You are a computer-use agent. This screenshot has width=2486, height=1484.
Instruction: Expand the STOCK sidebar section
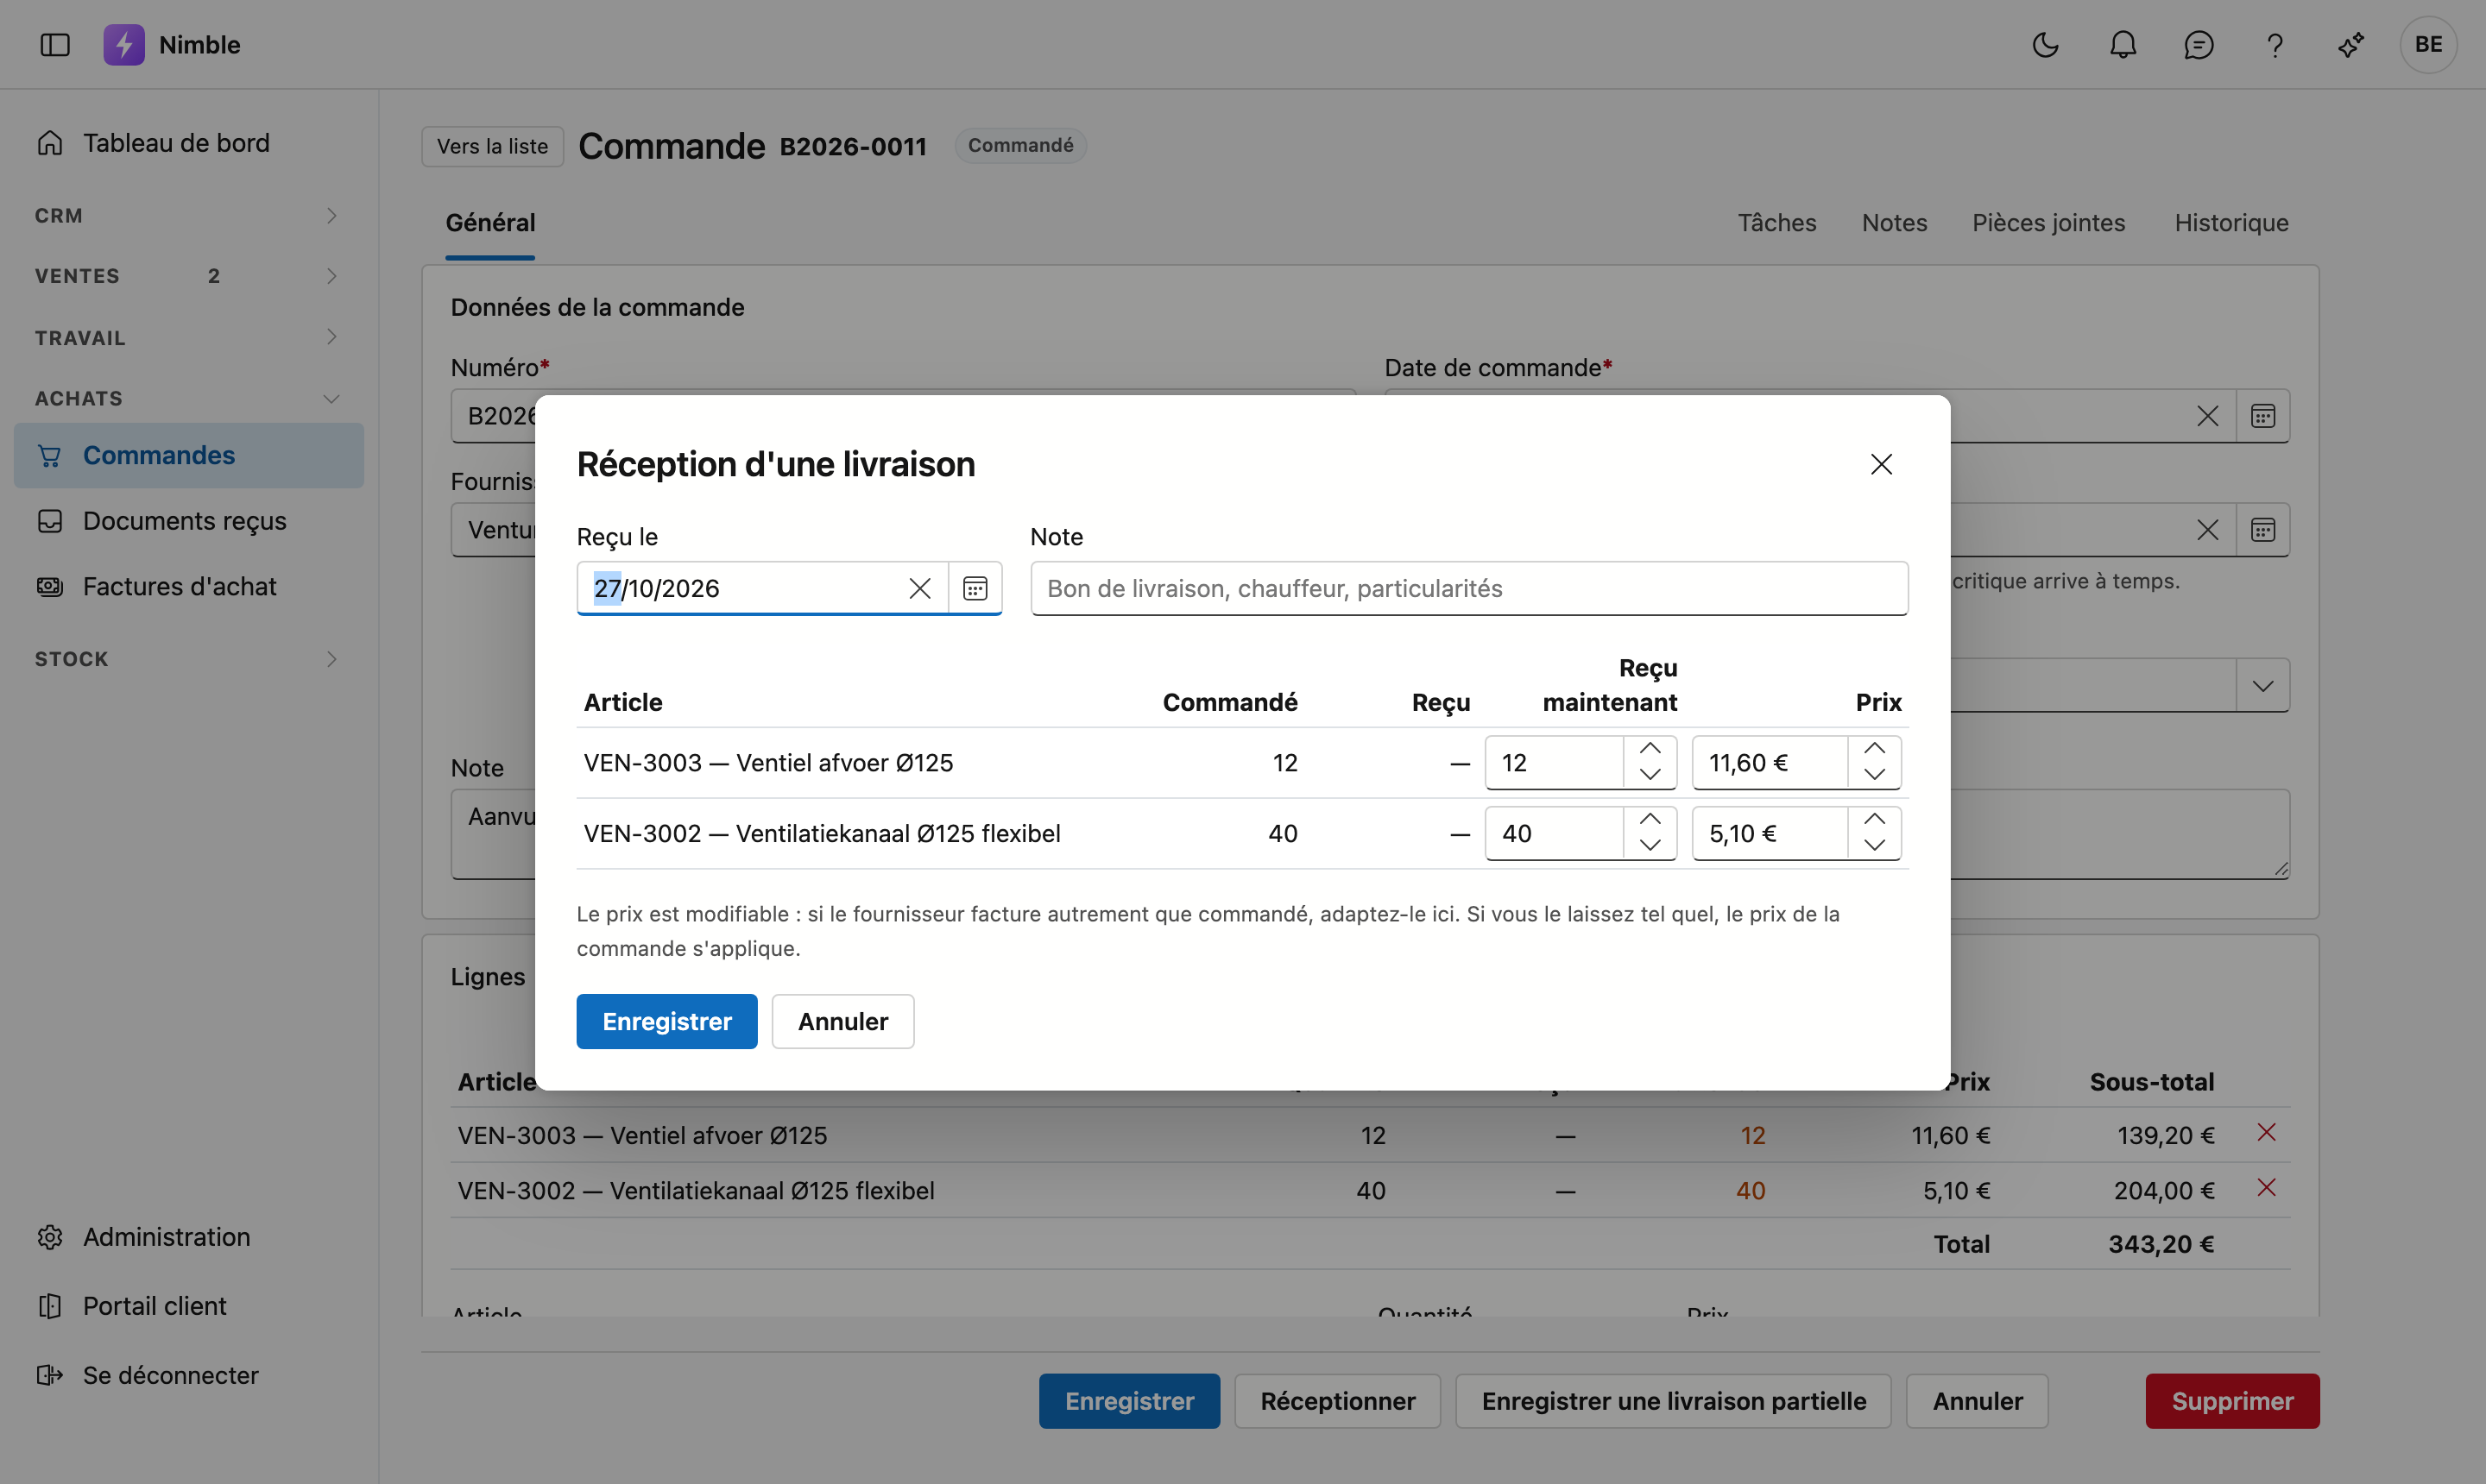[188, 659]
